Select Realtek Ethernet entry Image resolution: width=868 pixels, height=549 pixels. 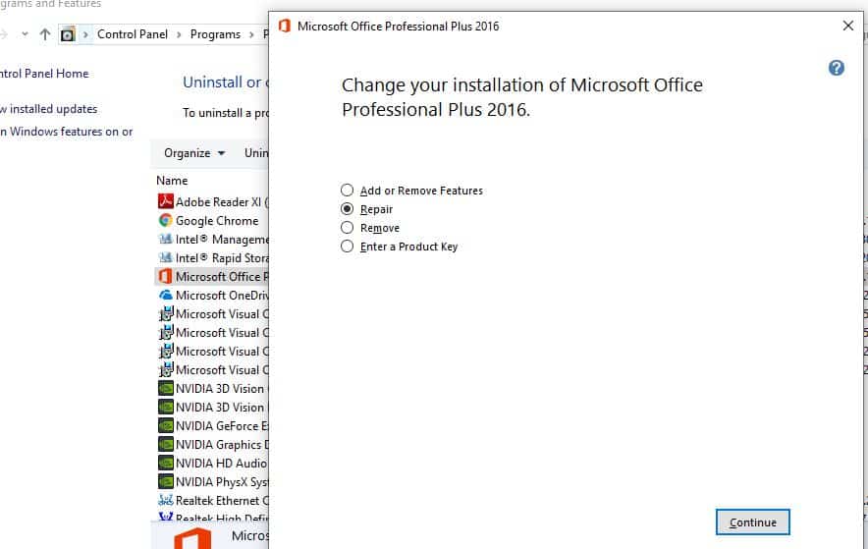(x=212, y=500)
